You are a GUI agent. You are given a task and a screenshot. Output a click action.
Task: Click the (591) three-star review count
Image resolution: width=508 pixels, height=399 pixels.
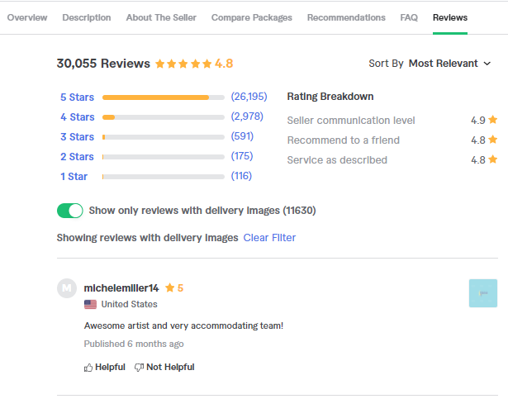click(242, 136)
